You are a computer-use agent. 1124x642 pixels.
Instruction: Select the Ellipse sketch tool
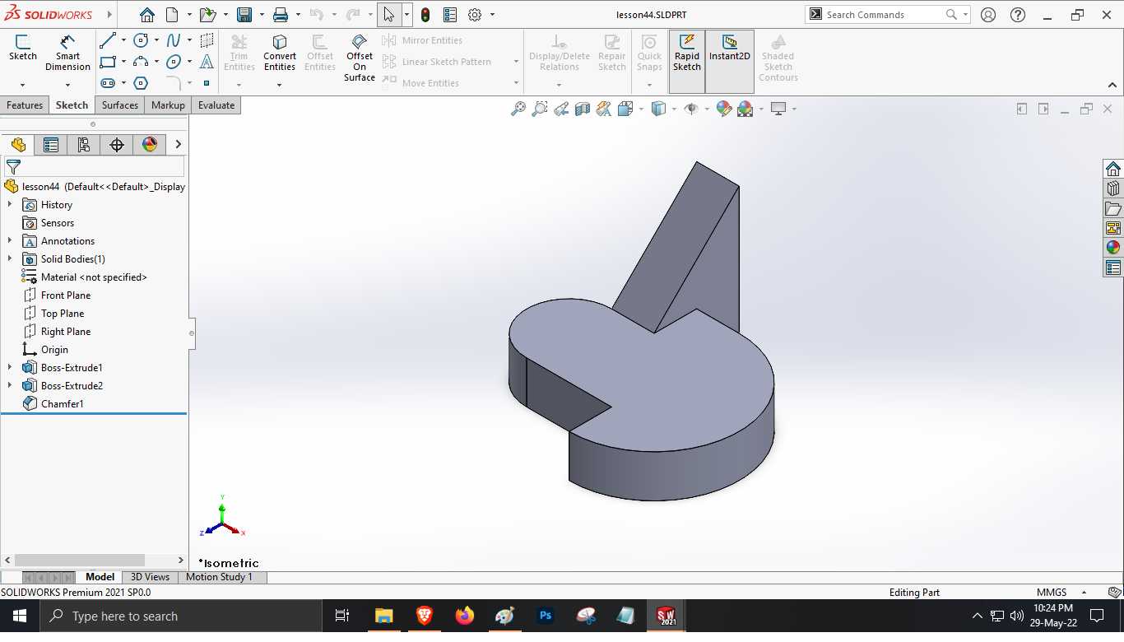[x=174, y=62]
